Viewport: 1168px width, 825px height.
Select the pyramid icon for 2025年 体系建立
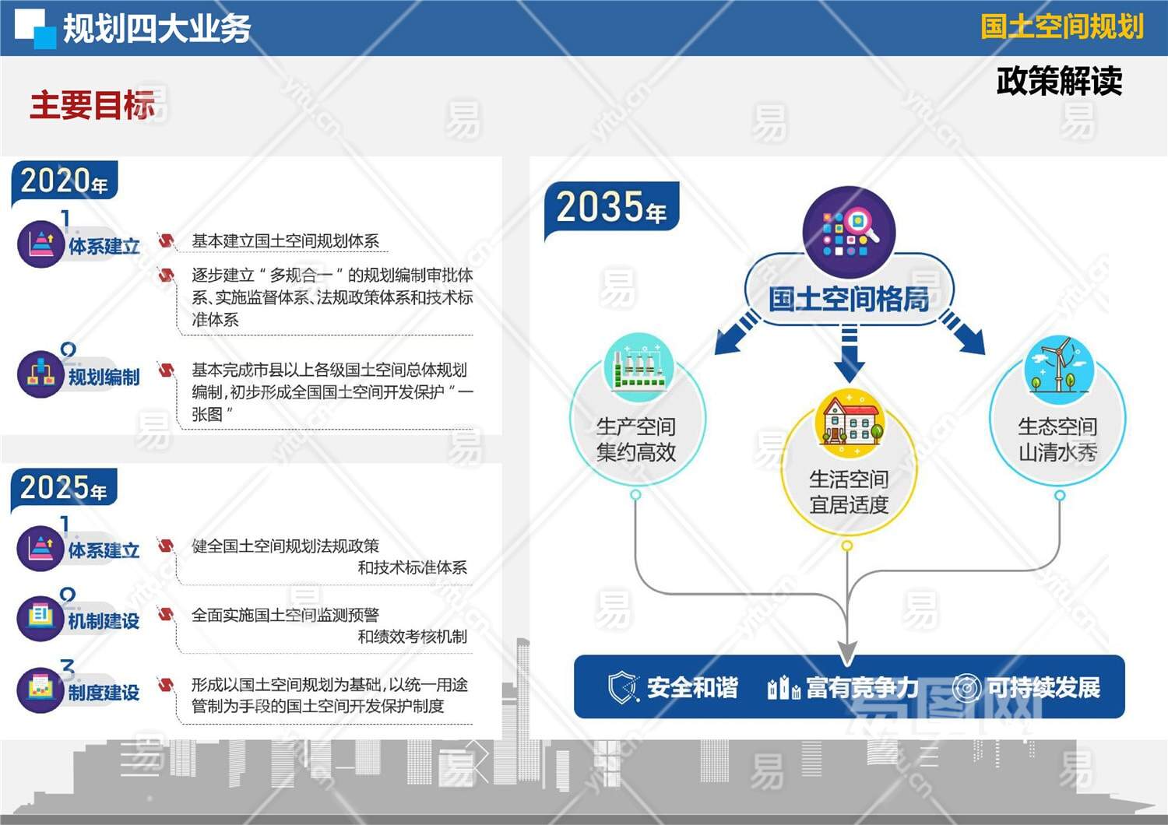pyautogui.click(x=40, y=548)
